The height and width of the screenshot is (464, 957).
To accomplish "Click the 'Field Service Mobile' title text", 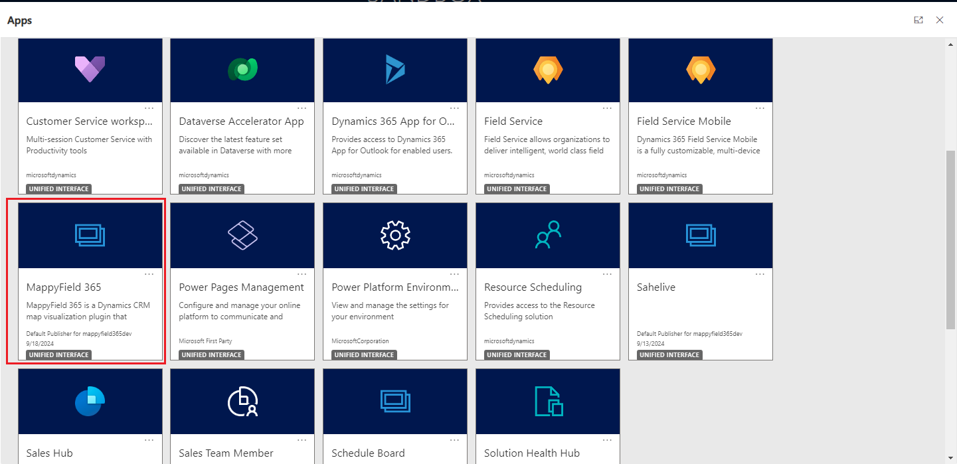I will [684, 121].
